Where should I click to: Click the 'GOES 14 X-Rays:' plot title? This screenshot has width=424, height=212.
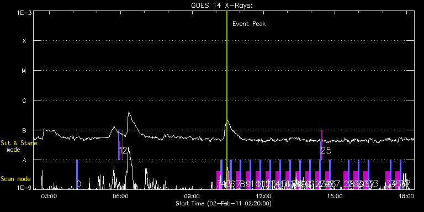222,6
